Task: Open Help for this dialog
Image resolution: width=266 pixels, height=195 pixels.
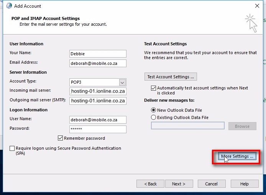Action: coord(245,184)
